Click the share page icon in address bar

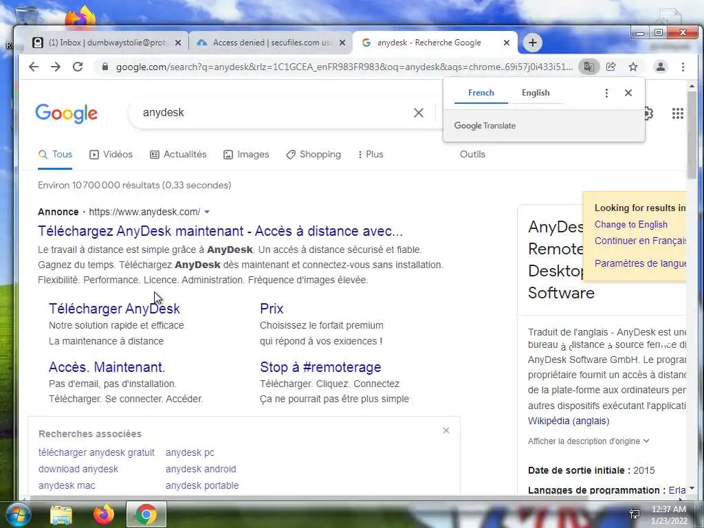click(x=610, y=67)
